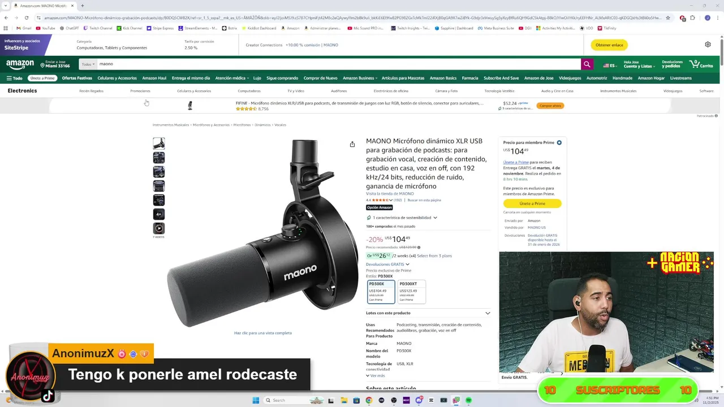Open the Gmail bookmark
This screenshot has height=407, width=724.
coord(24,28)
